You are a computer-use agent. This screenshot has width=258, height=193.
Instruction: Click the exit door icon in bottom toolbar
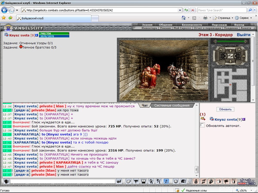click(233, 181)
